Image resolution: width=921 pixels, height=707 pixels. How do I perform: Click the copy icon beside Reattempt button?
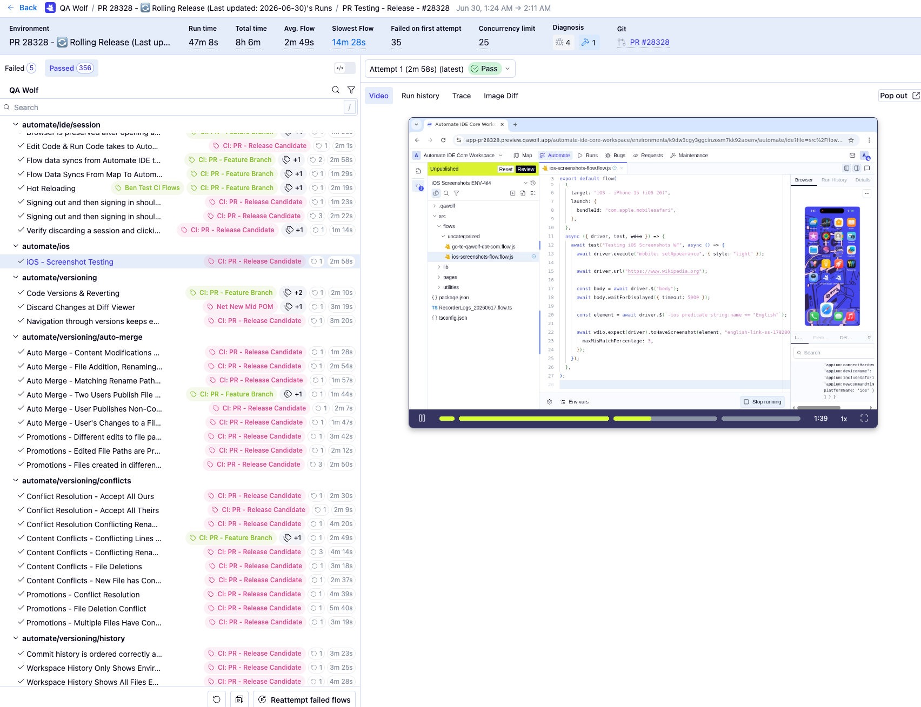pos(239,699)
